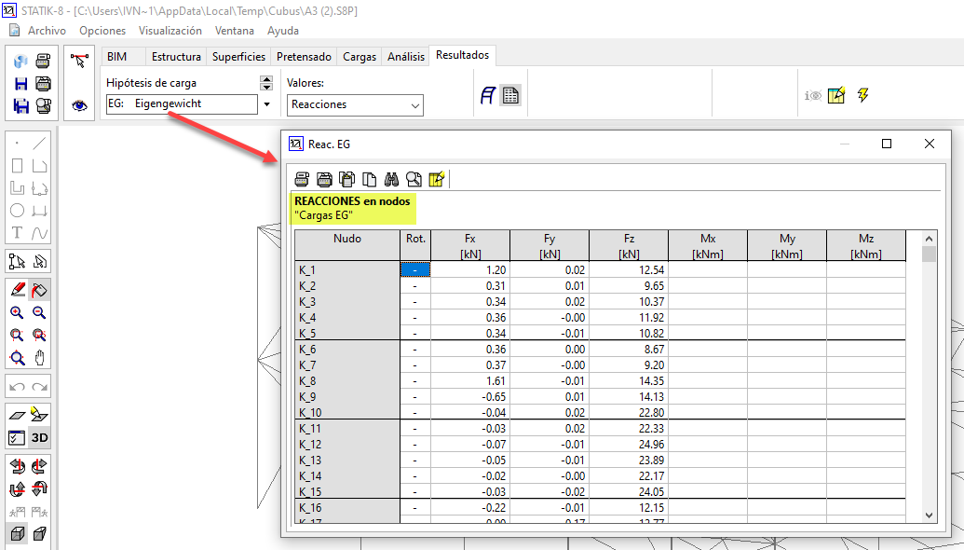Open the Ventana menu

(x=234, y=31)
